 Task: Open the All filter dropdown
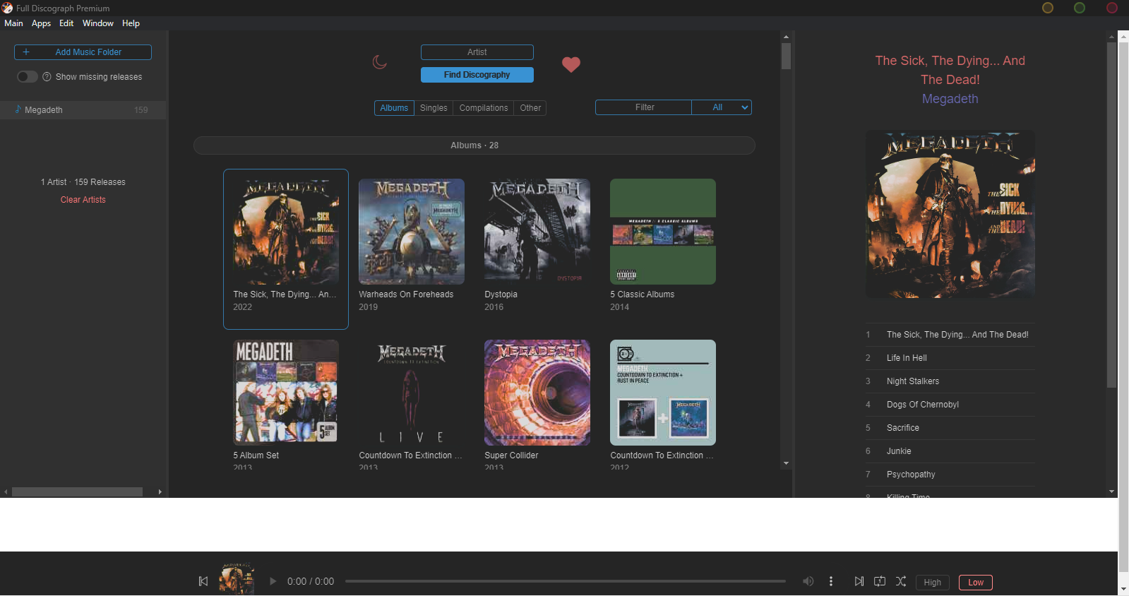[721, 107]
